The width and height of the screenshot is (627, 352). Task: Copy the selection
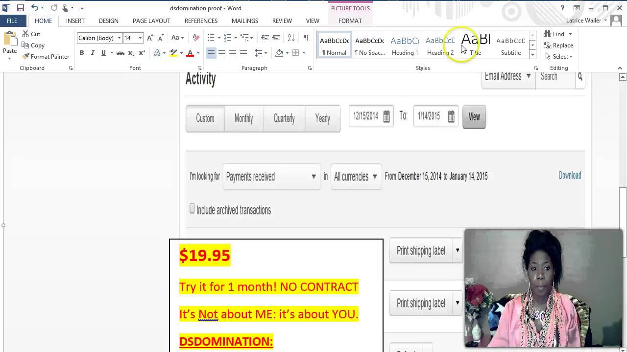pyautogui.click(x=33, y=45)
